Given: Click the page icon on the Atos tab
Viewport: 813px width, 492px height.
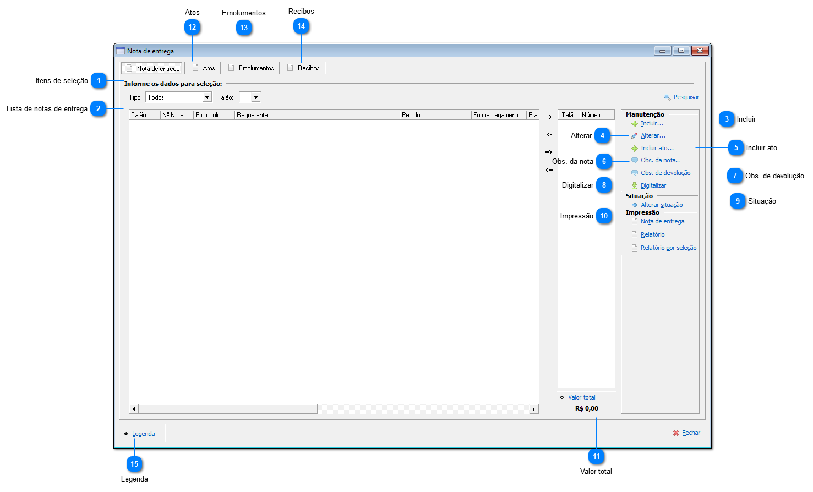Looking at the screenshot, I should 195,68.
